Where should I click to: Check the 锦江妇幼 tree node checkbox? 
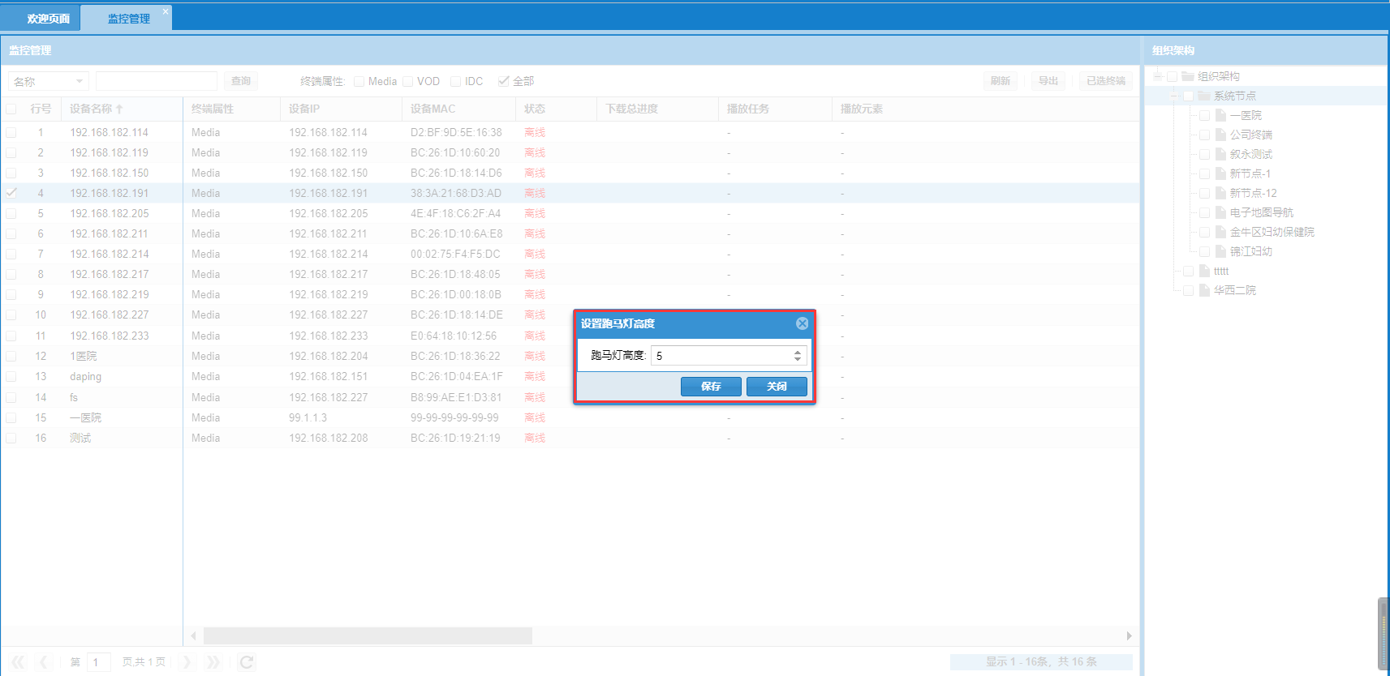pos(1204,251)
